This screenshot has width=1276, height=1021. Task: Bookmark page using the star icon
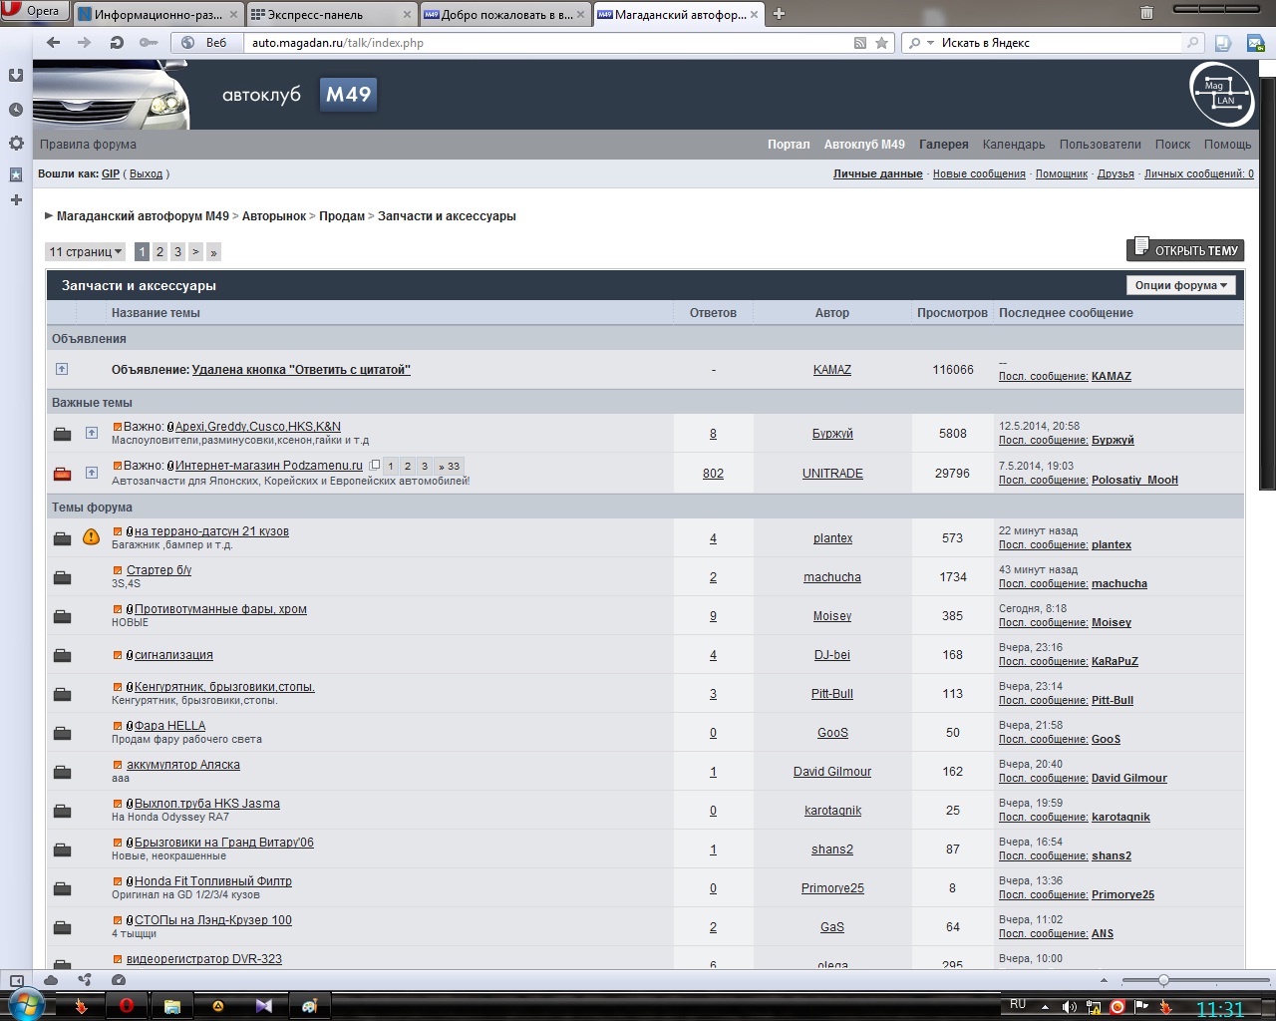click(881, 43)
